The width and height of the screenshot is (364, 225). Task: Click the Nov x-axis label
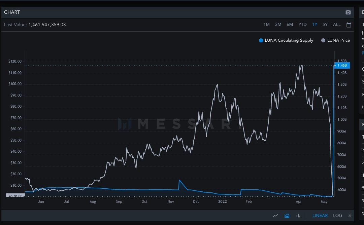pyautogui.click(x=171, y=201)
